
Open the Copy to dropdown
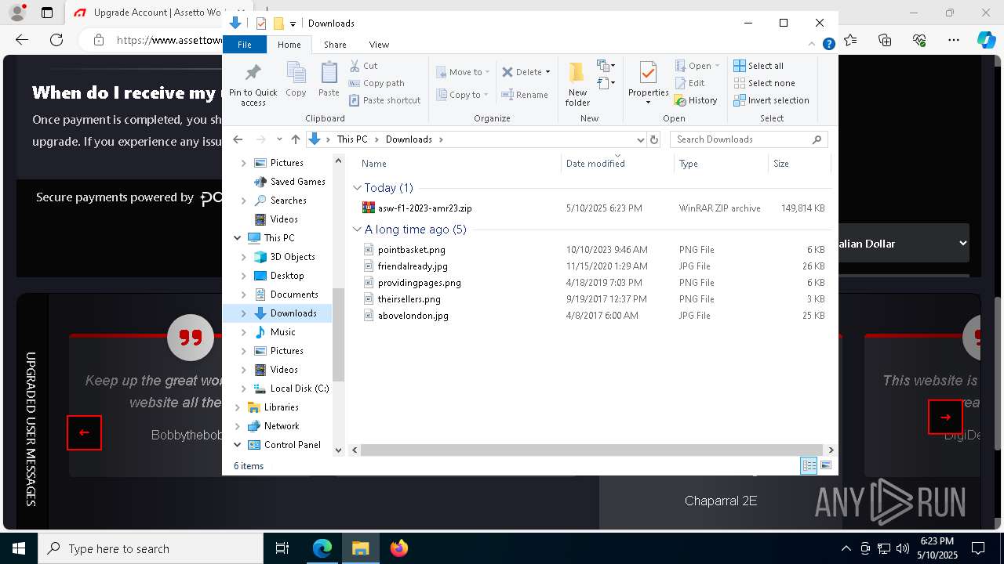(x=463, y=95)
